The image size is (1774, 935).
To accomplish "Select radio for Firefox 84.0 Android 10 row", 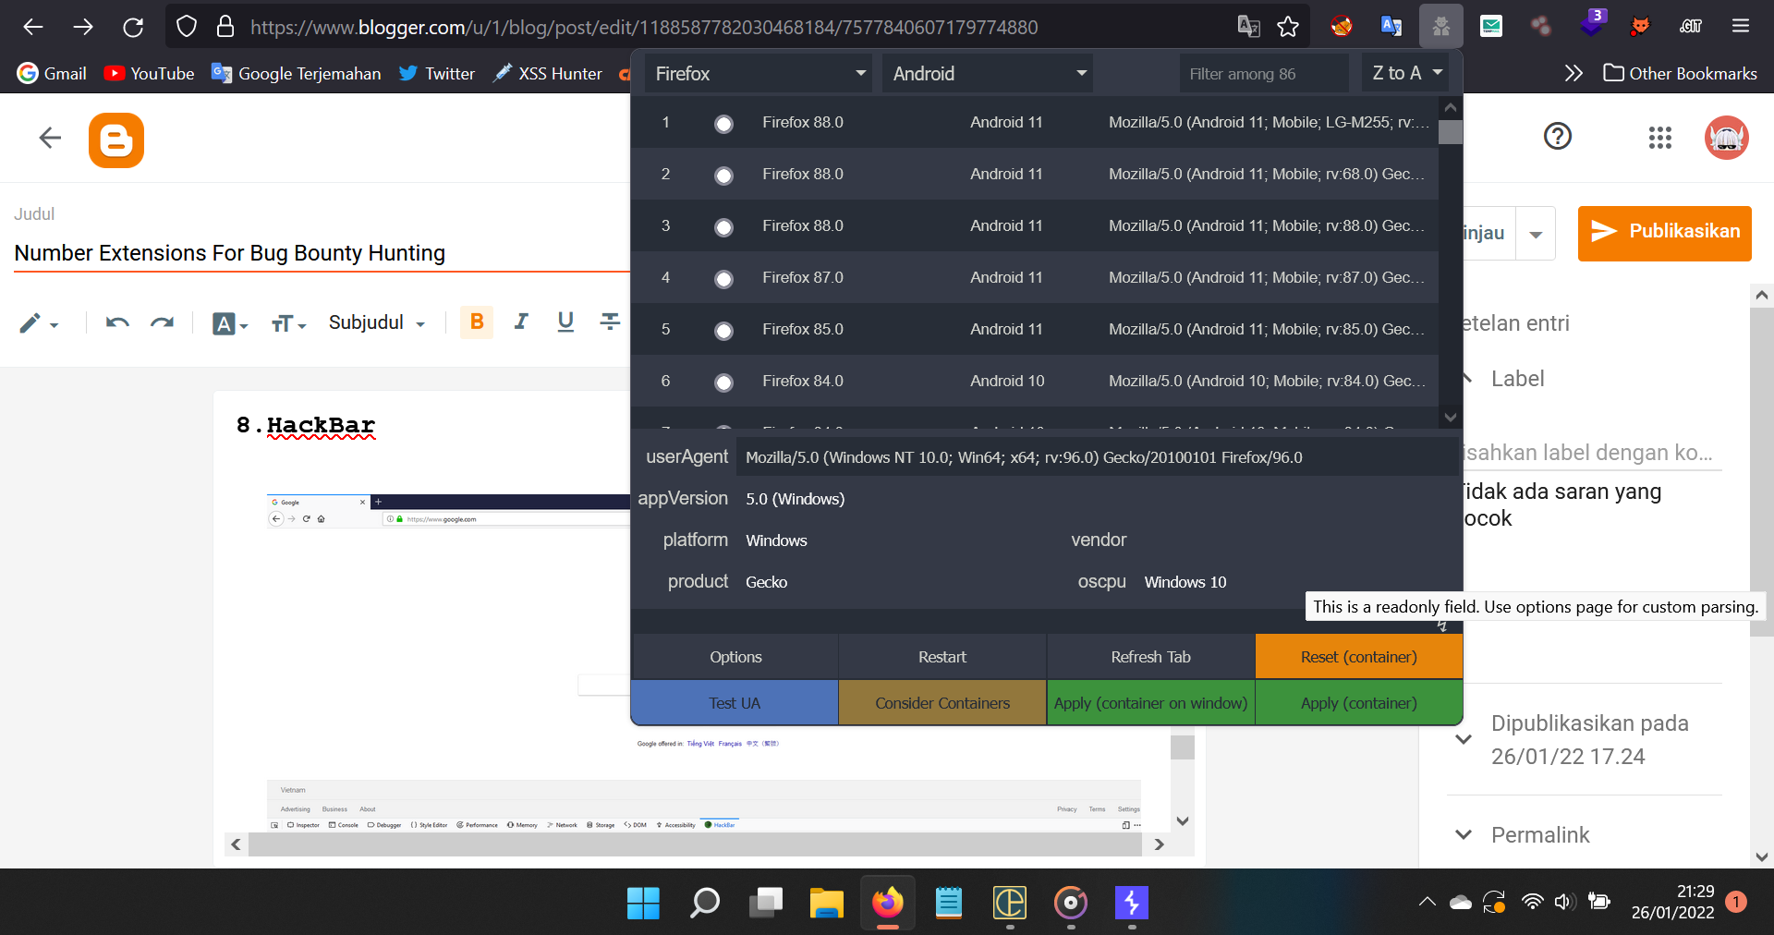I will (x=723, y=382).
